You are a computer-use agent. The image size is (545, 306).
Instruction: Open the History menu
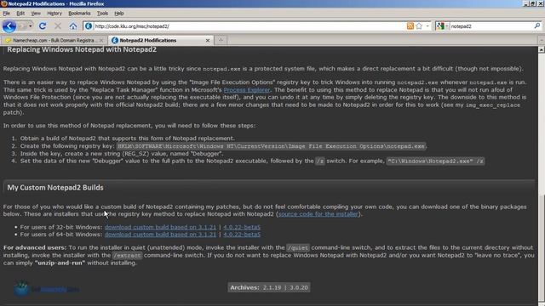click(54, 14)
